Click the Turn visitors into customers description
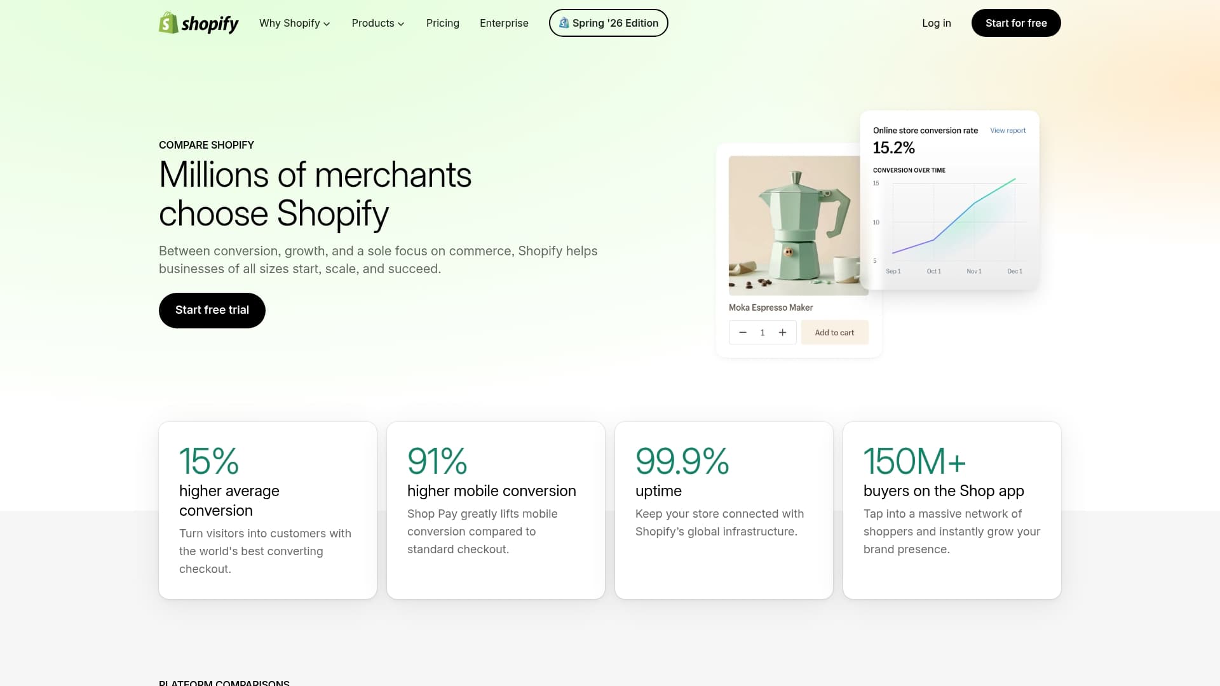Viewport: 1220px width, 686px height. (265, 551)
